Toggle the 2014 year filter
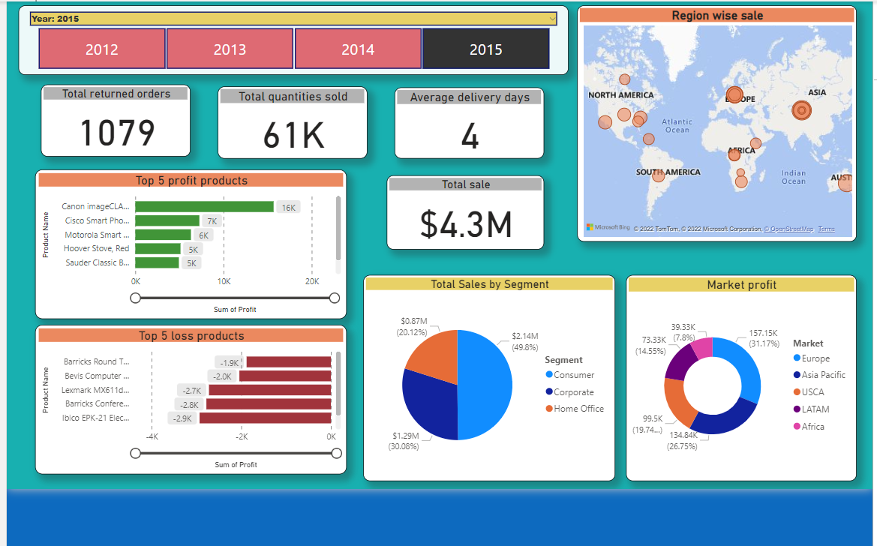The image size is (877, 546). [x=358, y=48]
